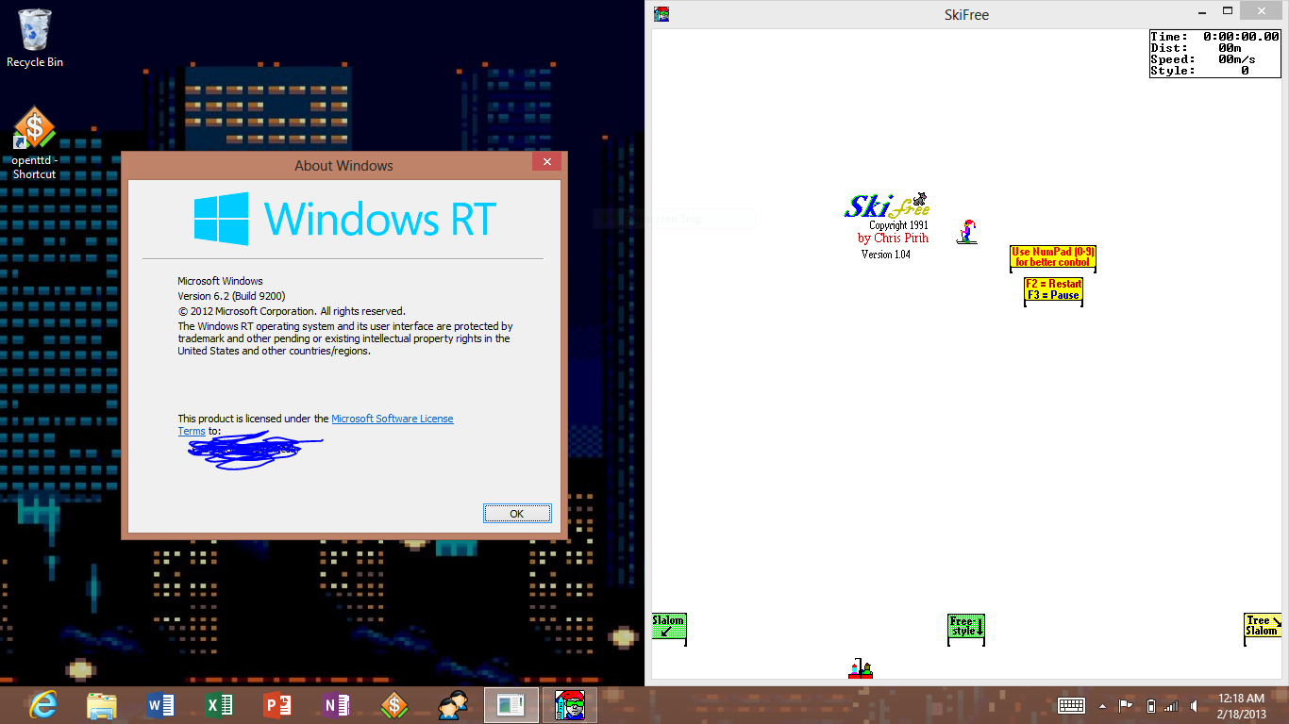Open the network signal icon
The image size is (1289, 724).
point(1171,705)
